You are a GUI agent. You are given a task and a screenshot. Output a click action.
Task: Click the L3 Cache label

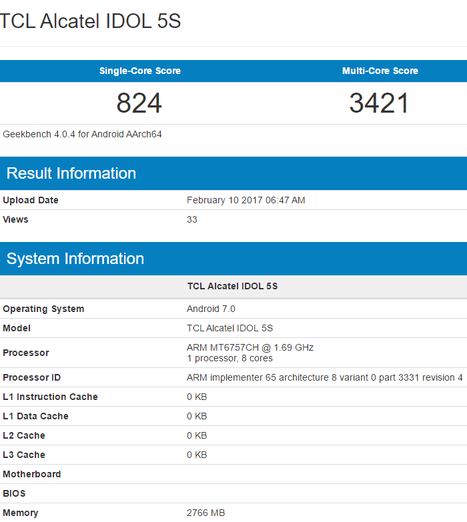24,455
